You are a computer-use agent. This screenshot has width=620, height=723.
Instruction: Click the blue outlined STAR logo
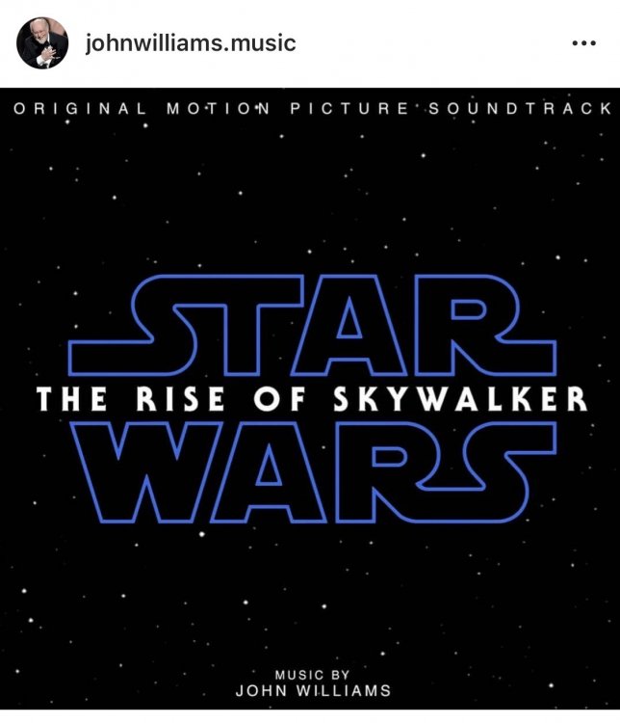pos(313,325)
